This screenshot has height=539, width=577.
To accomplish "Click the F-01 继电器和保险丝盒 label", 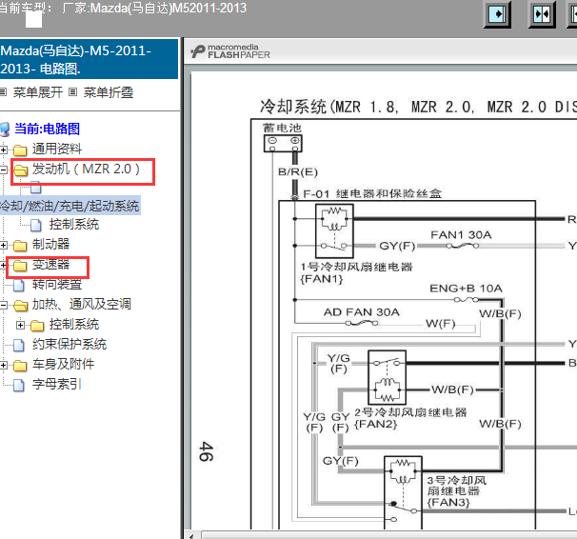I will click(372, 193).
